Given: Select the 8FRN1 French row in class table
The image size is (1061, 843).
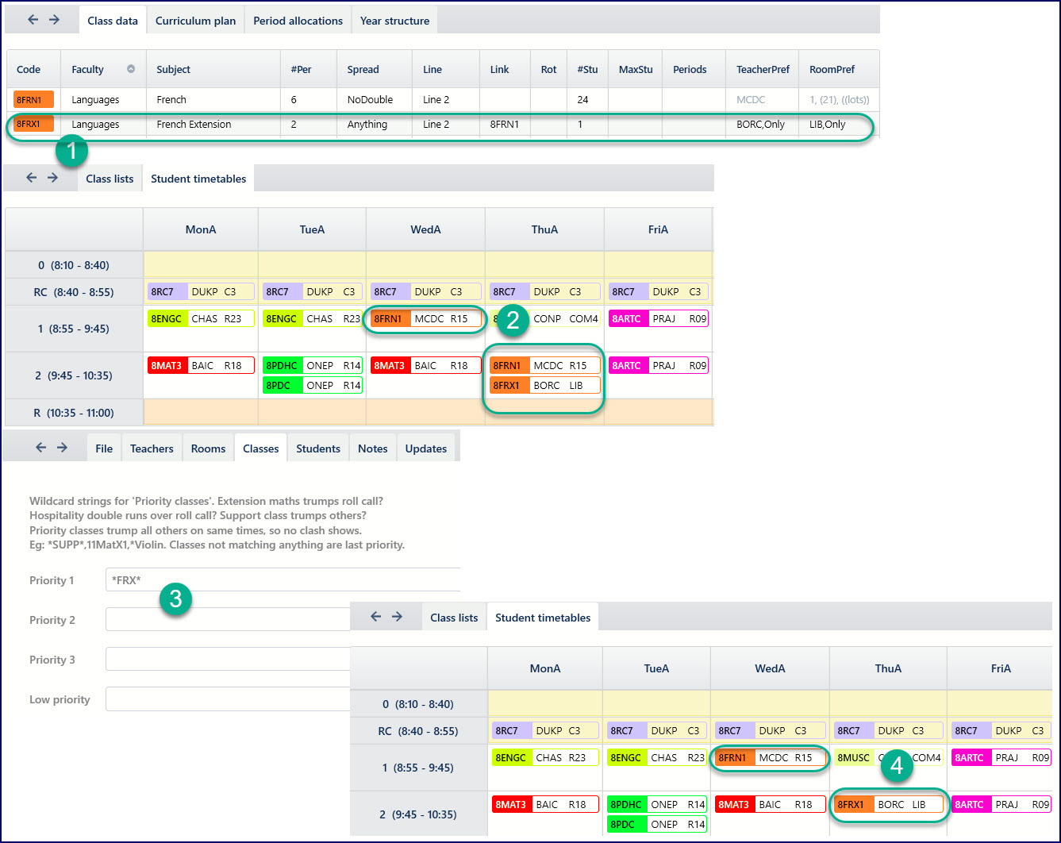Looking at the screenshot, I should point(443,99).
